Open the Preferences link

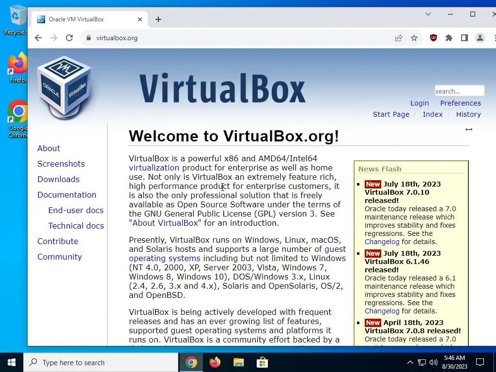click(x=460, y=103)
